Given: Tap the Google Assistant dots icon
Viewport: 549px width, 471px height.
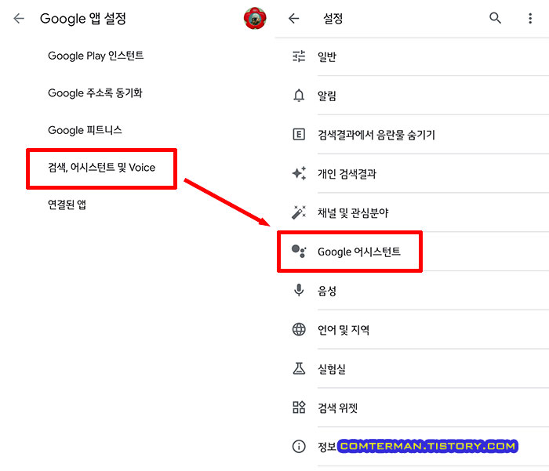Looking at the screenshot, I should [299, 251].
